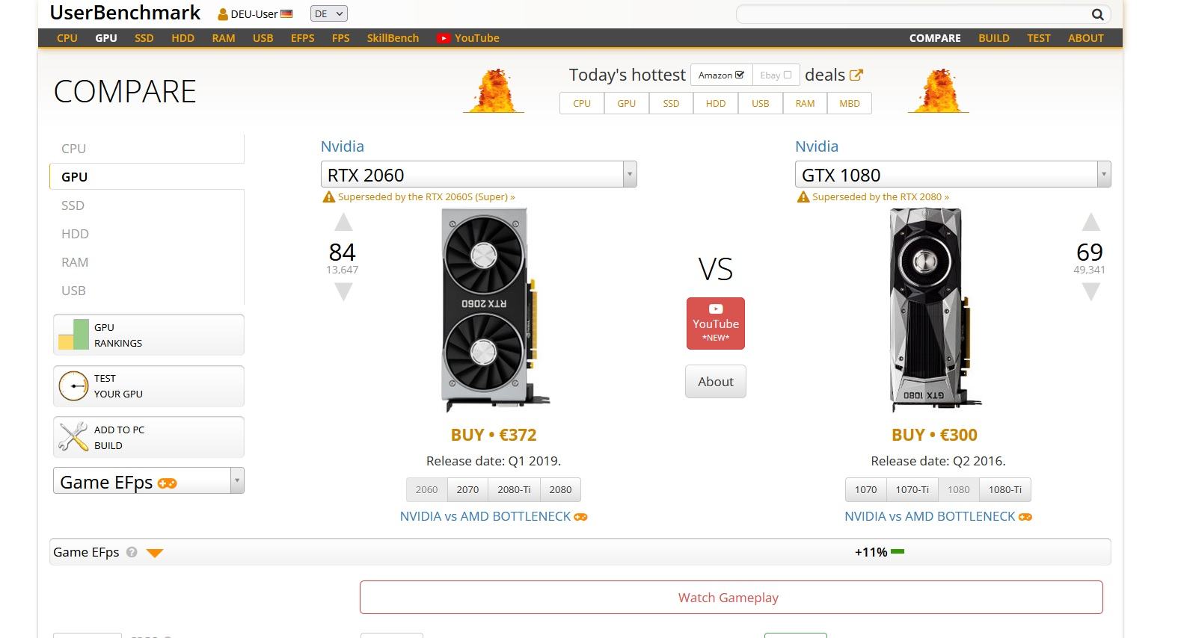Click the DEU-User profile icon
1178x638 pixels.
pyautogui.click(x=223, y=14)
